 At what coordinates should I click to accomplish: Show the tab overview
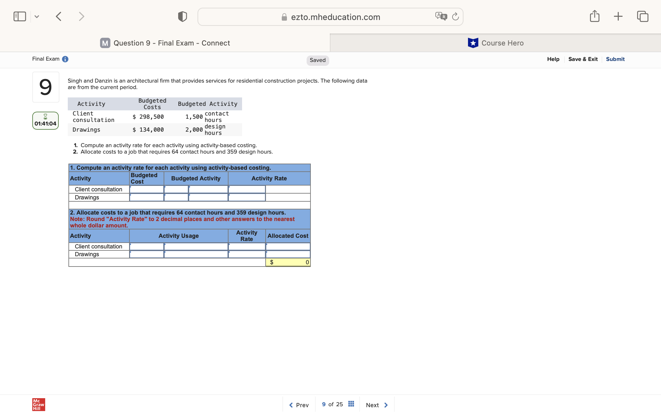click(643, 16)
